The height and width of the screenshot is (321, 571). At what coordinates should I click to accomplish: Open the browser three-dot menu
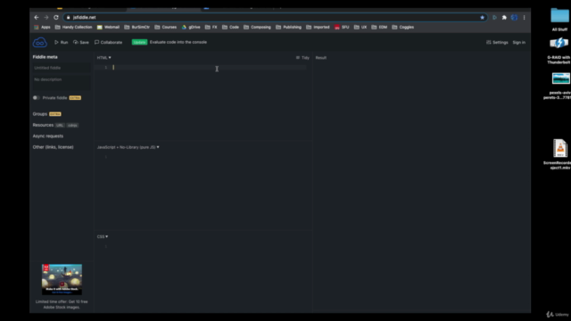[524, 17]
